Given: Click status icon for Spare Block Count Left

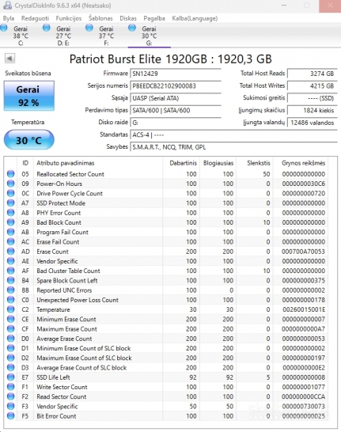Looking at the screenshot, I should click(x=11, y=280).
